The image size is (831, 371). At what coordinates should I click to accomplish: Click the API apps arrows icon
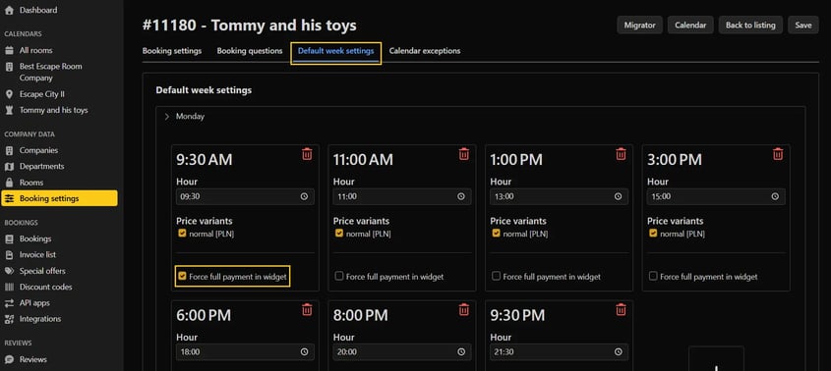9,303
